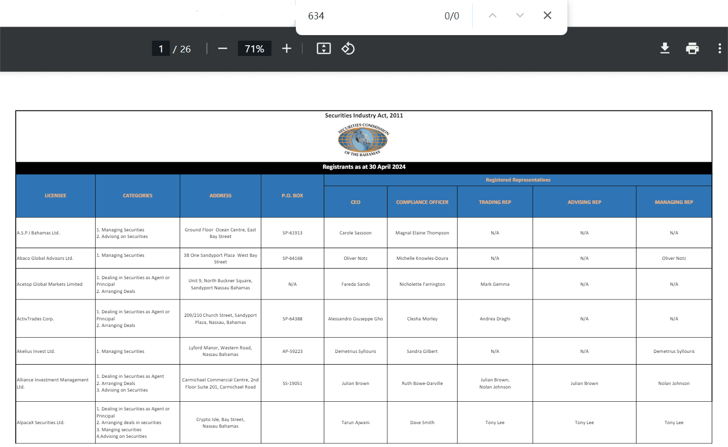Zoom out with the minus button
Screen dimensions: 728x447
[223, 48]
